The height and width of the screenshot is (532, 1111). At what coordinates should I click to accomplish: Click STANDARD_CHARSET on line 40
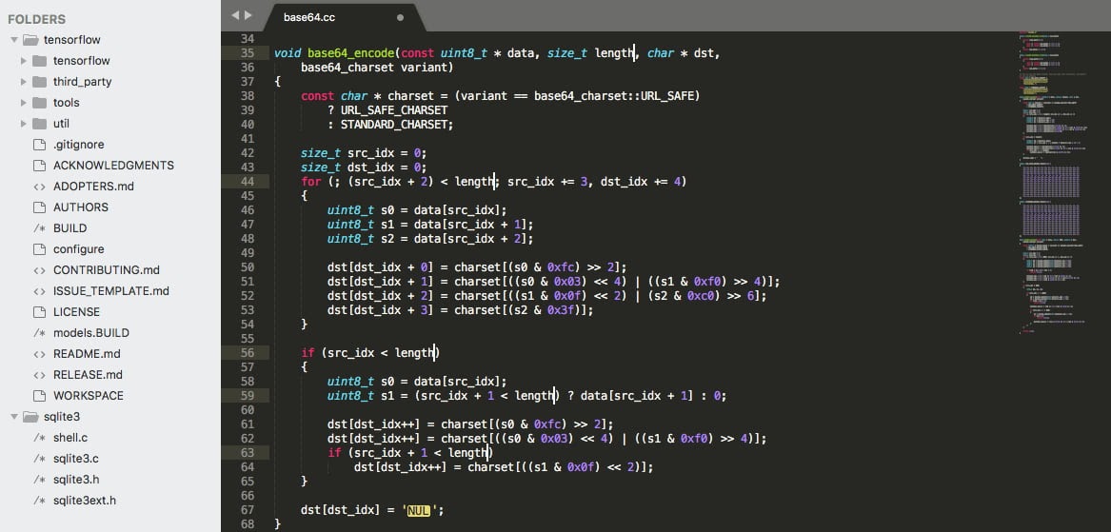(395, 125)
